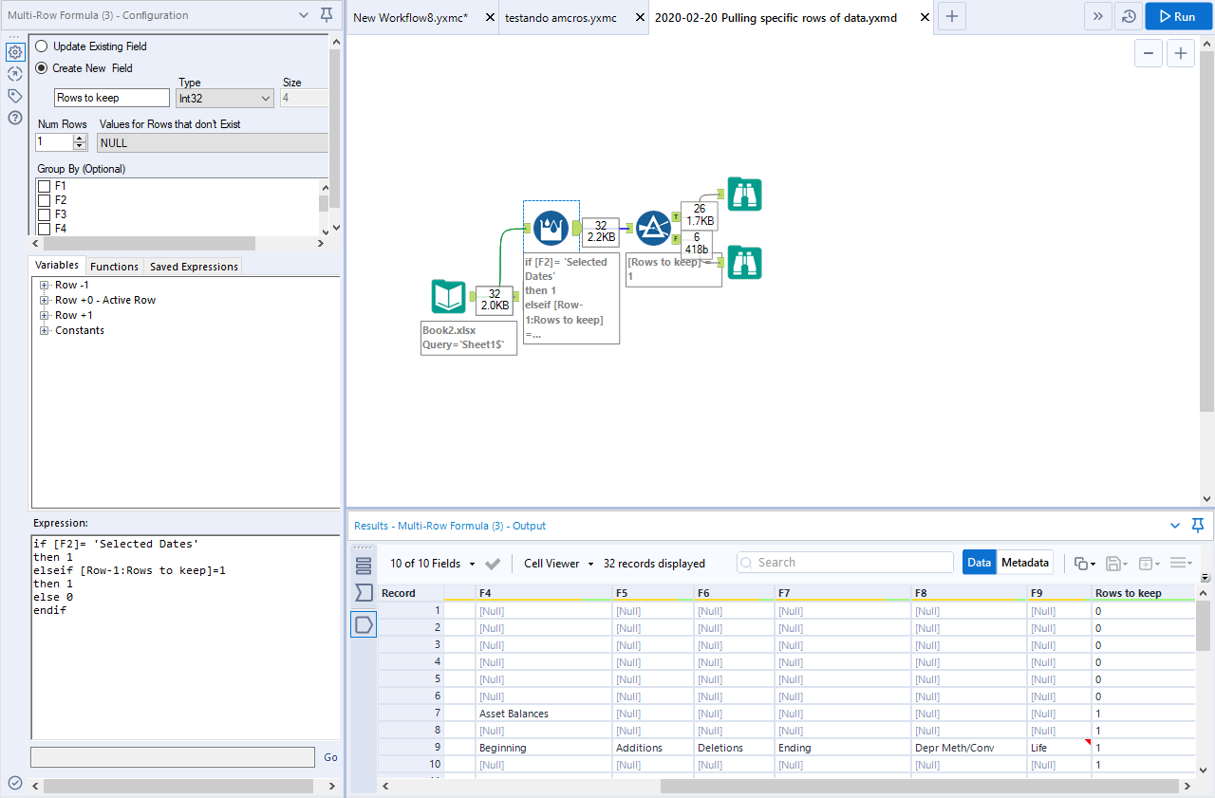Click the Search field in the Results panel
Viewport: 1215px width, 798px height.
coord(845,562)
